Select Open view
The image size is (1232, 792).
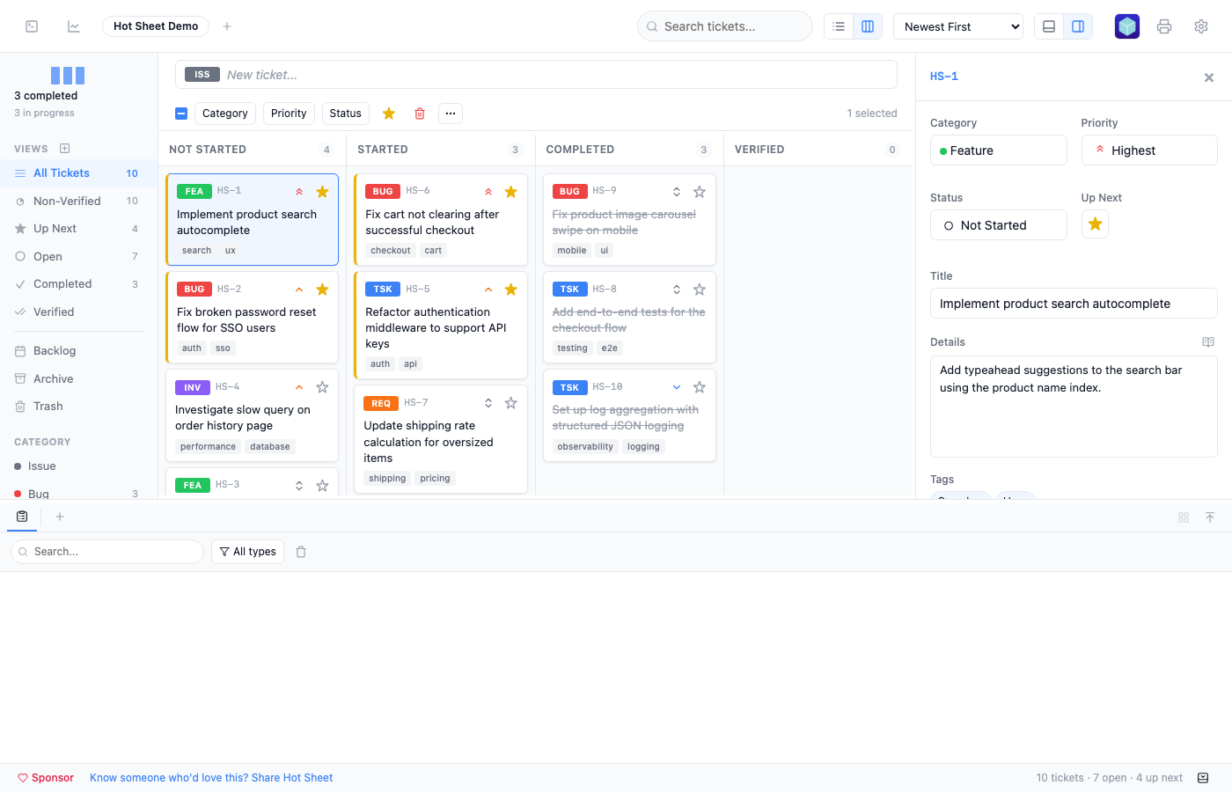click(x=77, y=256)
